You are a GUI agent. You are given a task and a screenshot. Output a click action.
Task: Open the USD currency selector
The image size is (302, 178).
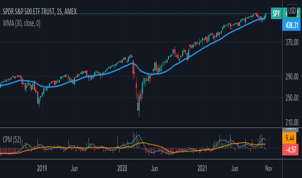pyautogui.click(x=292, y=11)
